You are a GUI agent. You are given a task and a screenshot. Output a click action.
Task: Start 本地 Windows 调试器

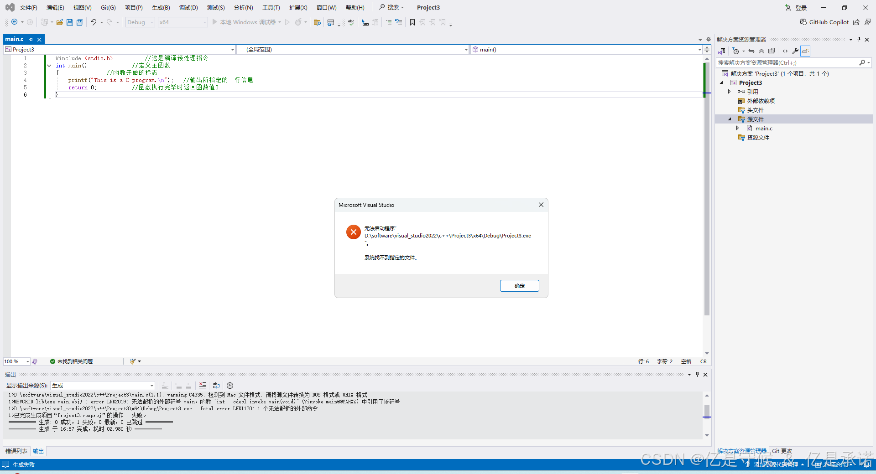click(x=247, y=22)
